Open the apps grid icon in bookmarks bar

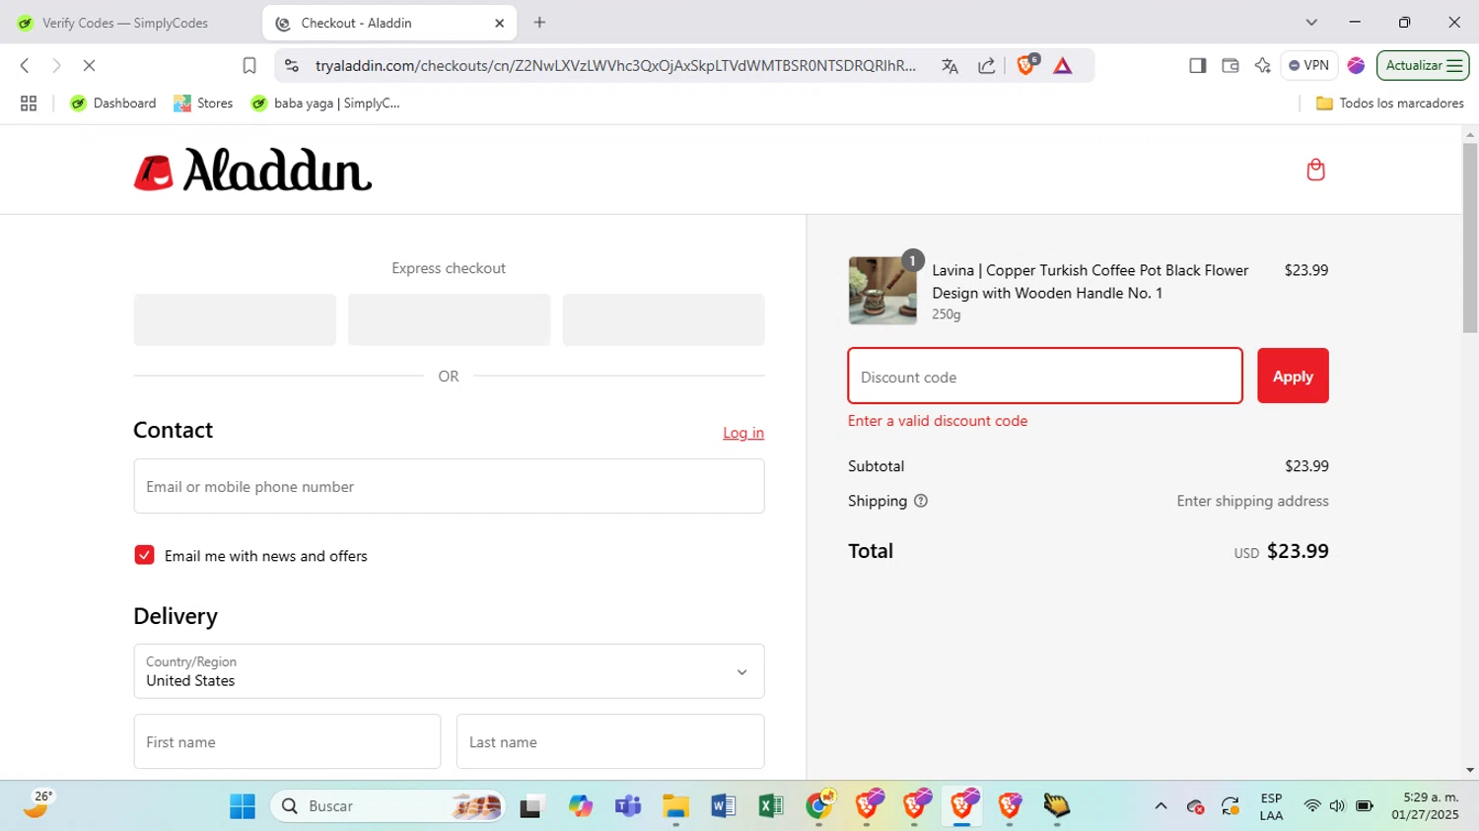pyautogui.click(x=29, y=103)
